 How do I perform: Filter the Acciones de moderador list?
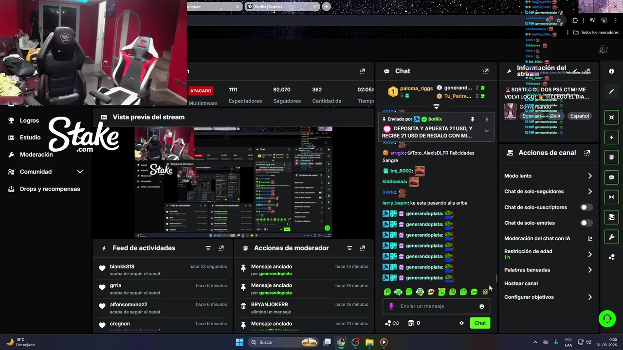click(349, 248)
